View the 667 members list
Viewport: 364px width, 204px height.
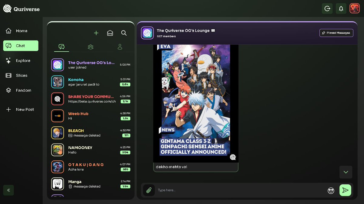click(166, 36)
